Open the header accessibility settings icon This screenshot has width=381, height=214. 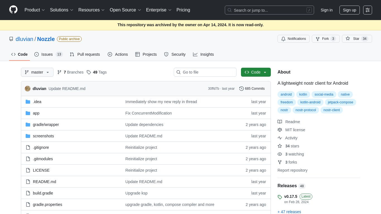(x=367, y=10)
